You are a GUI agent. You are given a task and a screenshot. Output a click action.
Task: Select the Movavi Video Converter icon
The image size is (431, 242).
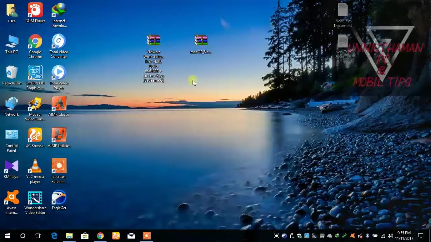coord(35,104)
